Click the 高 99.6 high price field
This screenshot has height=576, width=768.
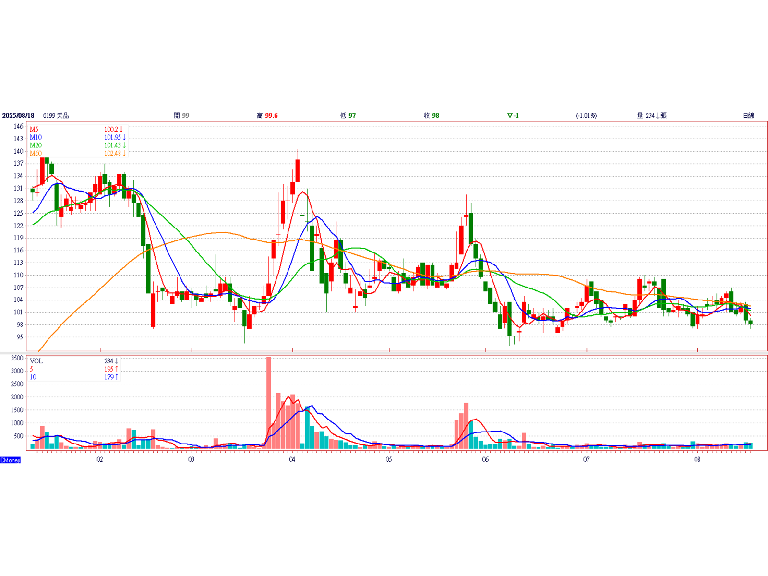[x=267, y=115]
